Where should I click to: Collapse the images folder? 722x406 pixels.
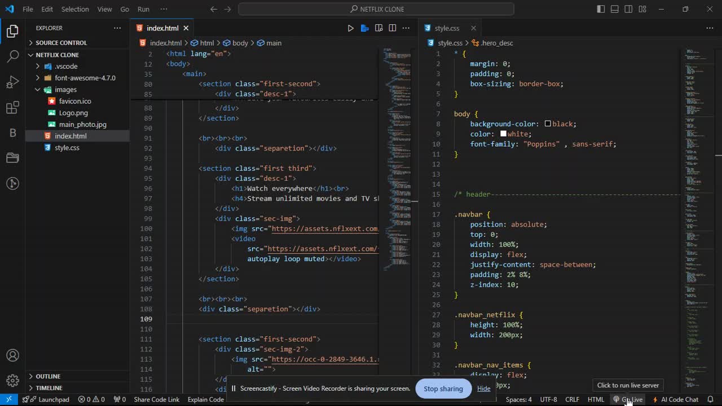65,90
